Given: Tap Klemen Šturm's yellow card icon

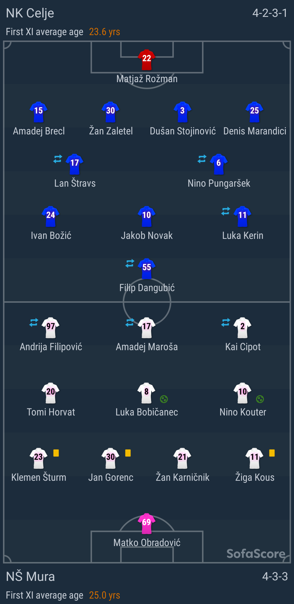Looking at the screenshot, I should 56,453.
